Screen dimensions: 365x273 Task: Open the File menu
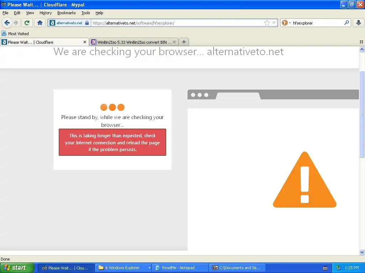pyautogui.click(x=5, y=13)
